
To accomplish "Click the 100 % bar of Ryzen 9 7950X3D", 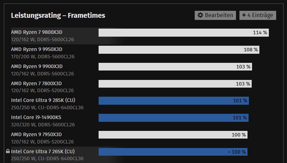I will pos(173,135).
